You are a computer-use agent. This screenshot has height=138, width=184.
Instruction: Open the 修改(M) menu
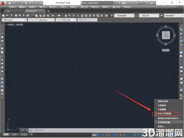click(x=95, y=7)
